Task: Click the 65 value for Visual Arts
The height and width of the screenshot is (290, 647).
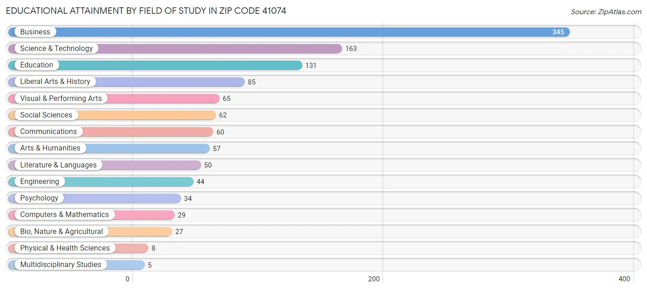Action: 226,99
